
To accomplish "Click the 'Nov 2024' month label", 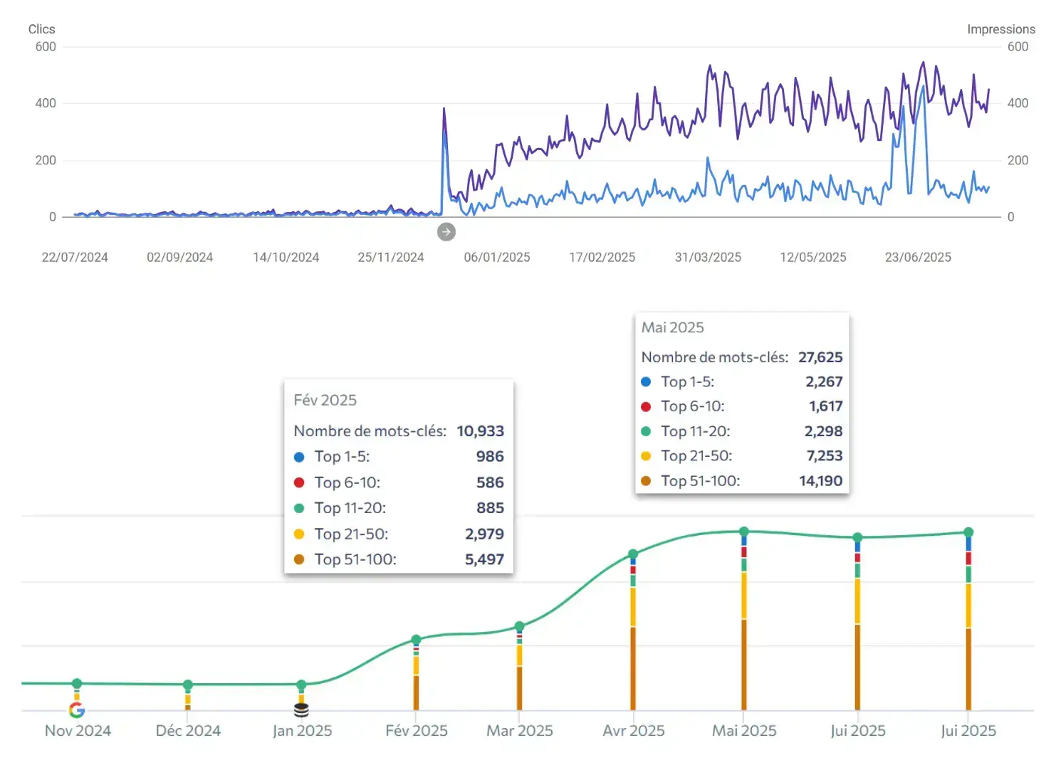I will (x=78, y=731).
